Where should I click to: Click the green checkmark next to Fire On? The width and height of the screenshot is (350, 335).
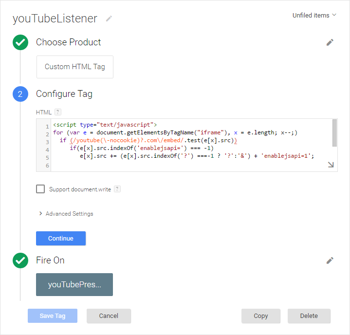20,261
